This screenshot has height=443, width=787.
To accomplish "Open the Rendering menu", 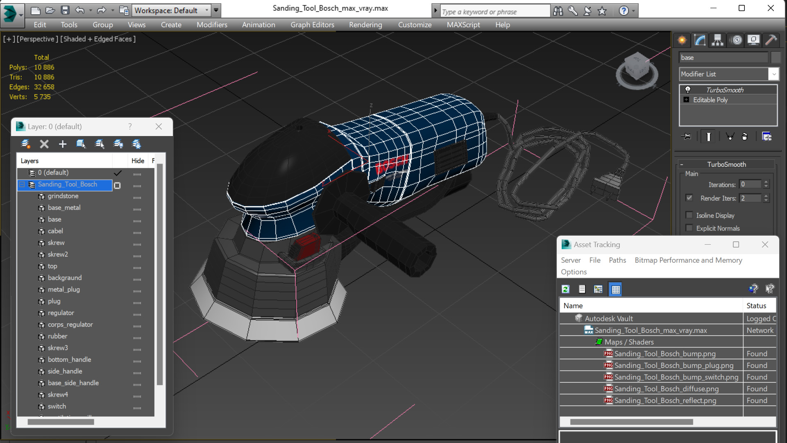I will pyautogui.click(x=365, y=25).
